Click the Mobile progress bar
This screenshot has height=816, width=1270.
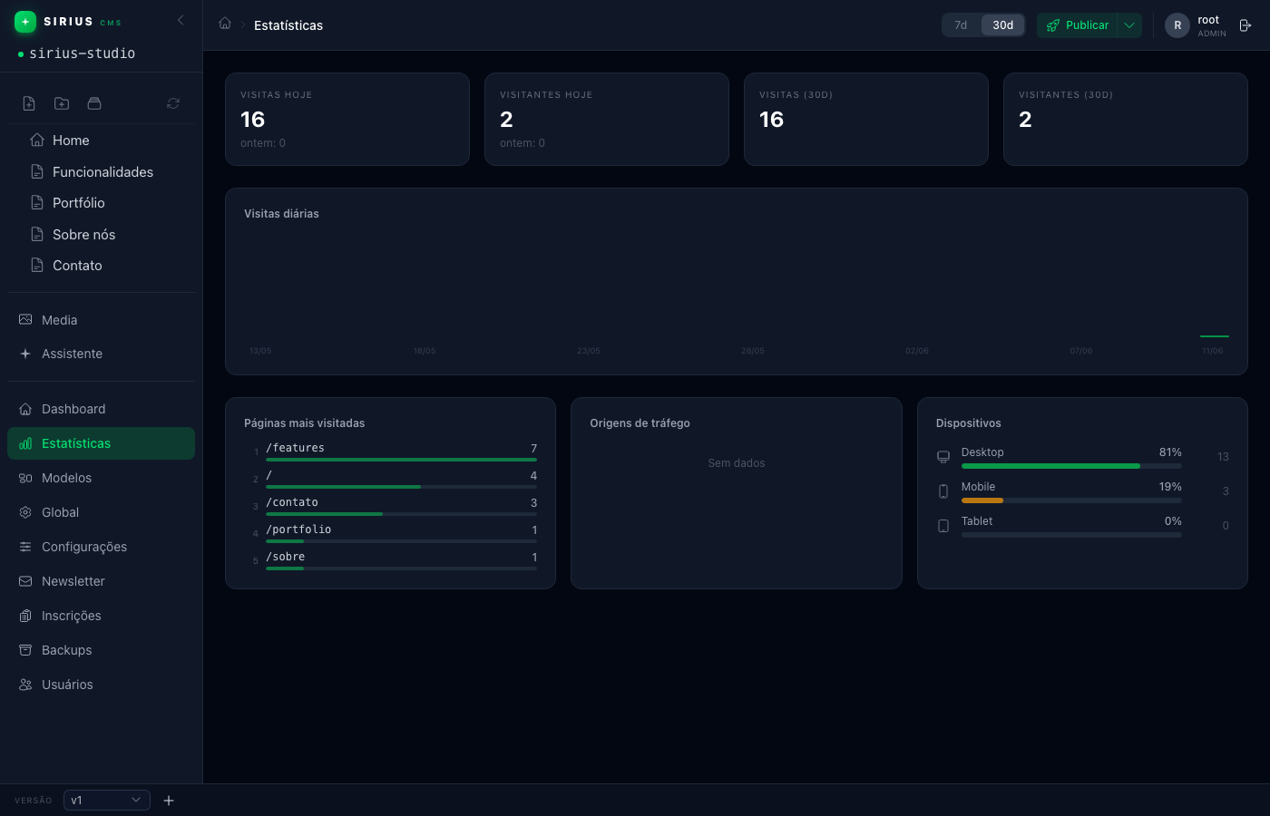click(1071, 500)
